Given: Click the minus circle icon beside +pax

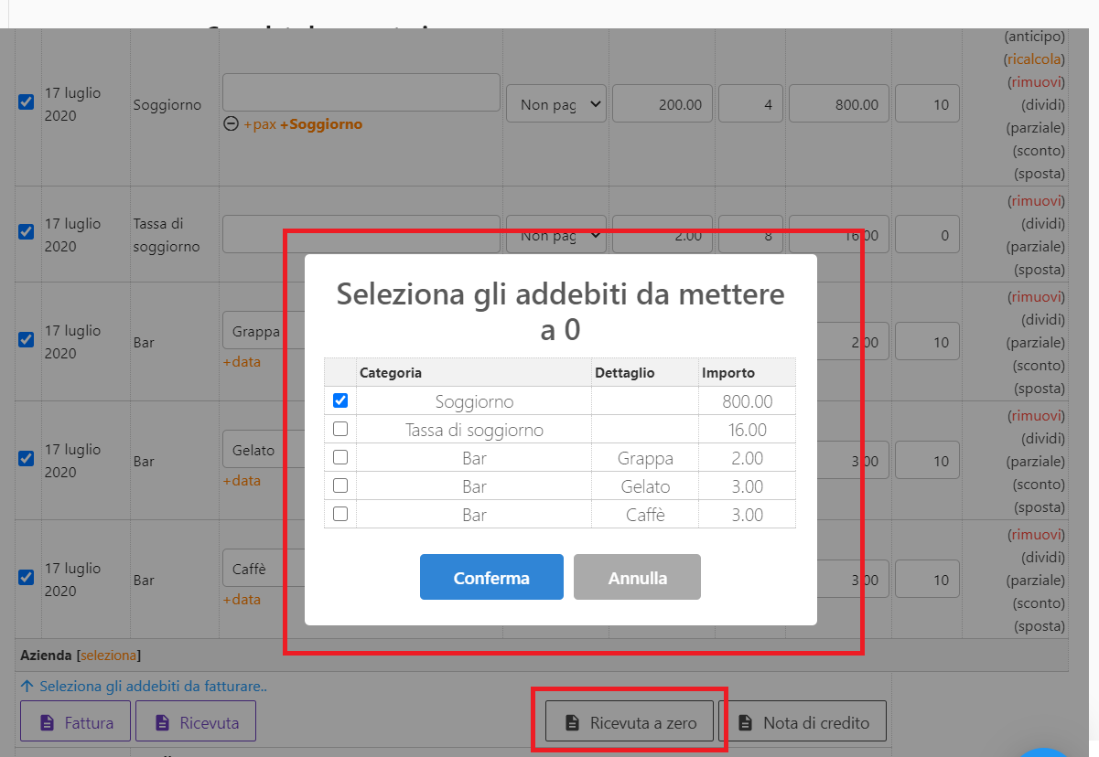Looking at the screenshot, I should (x=231, y=124).
